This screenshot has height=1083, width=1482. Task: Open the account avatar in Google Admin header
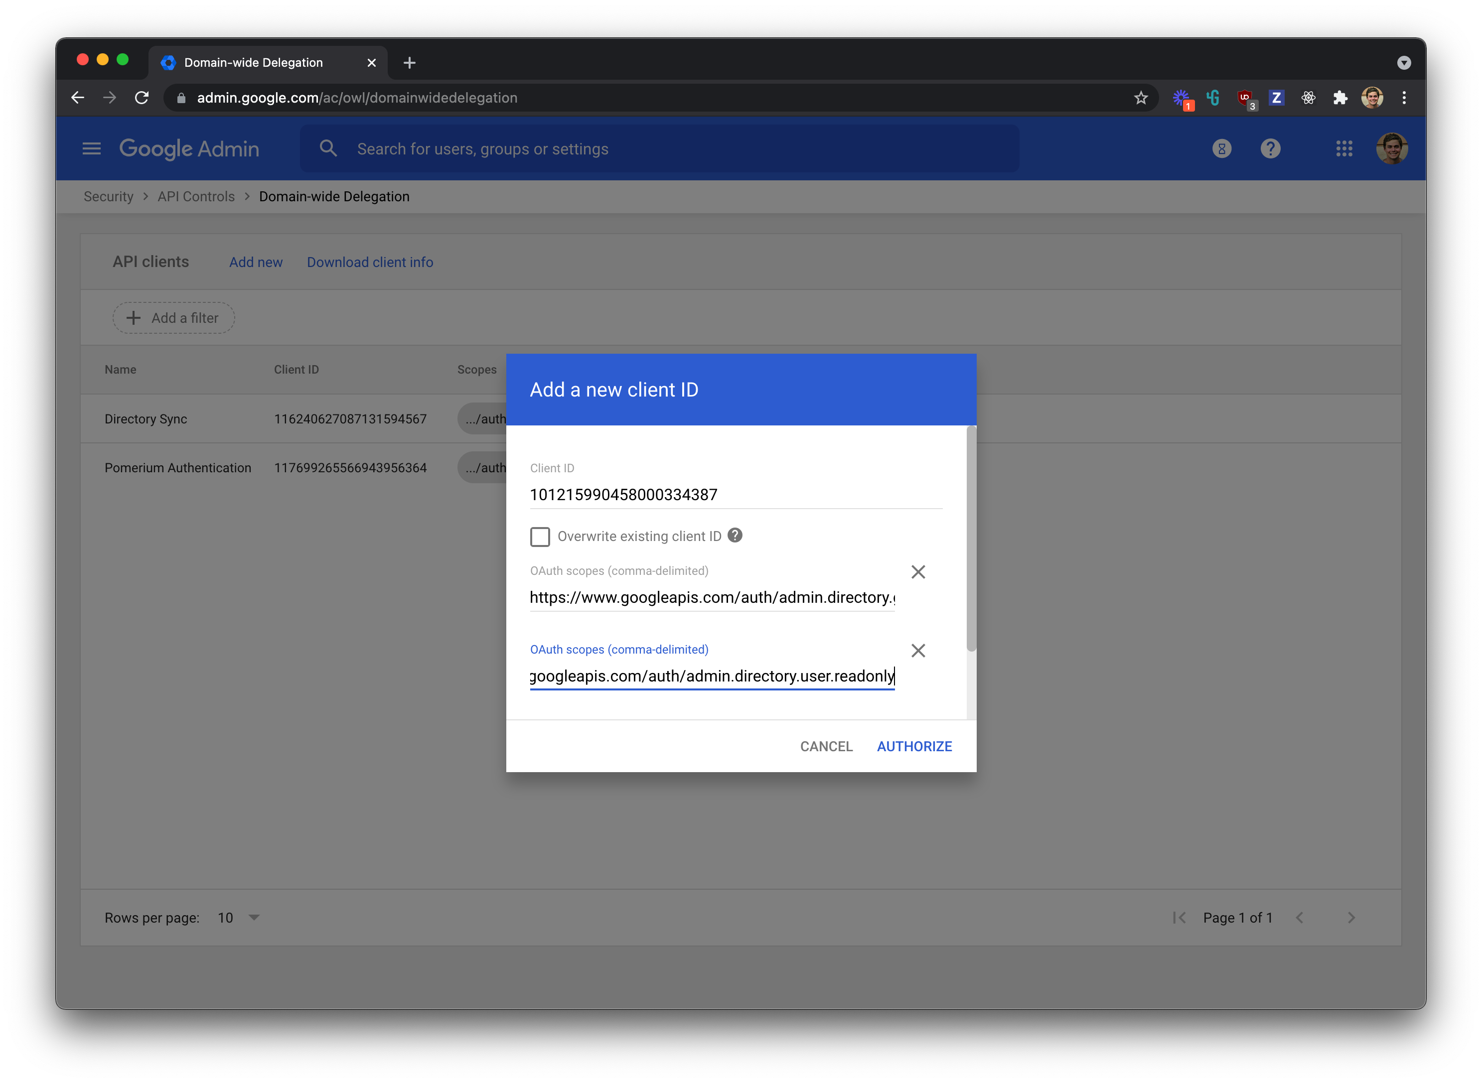[1391, 148]
